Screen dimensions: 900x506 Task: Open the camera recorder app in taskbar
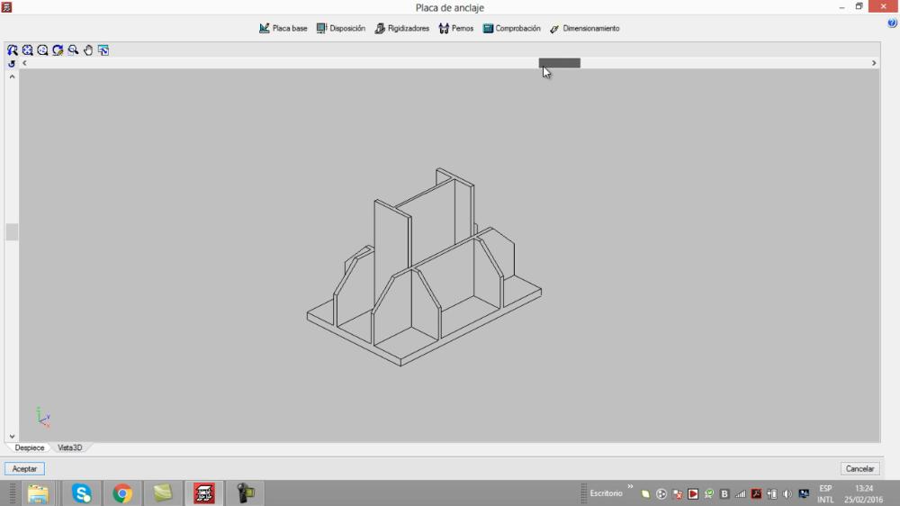tap(245, 493)
